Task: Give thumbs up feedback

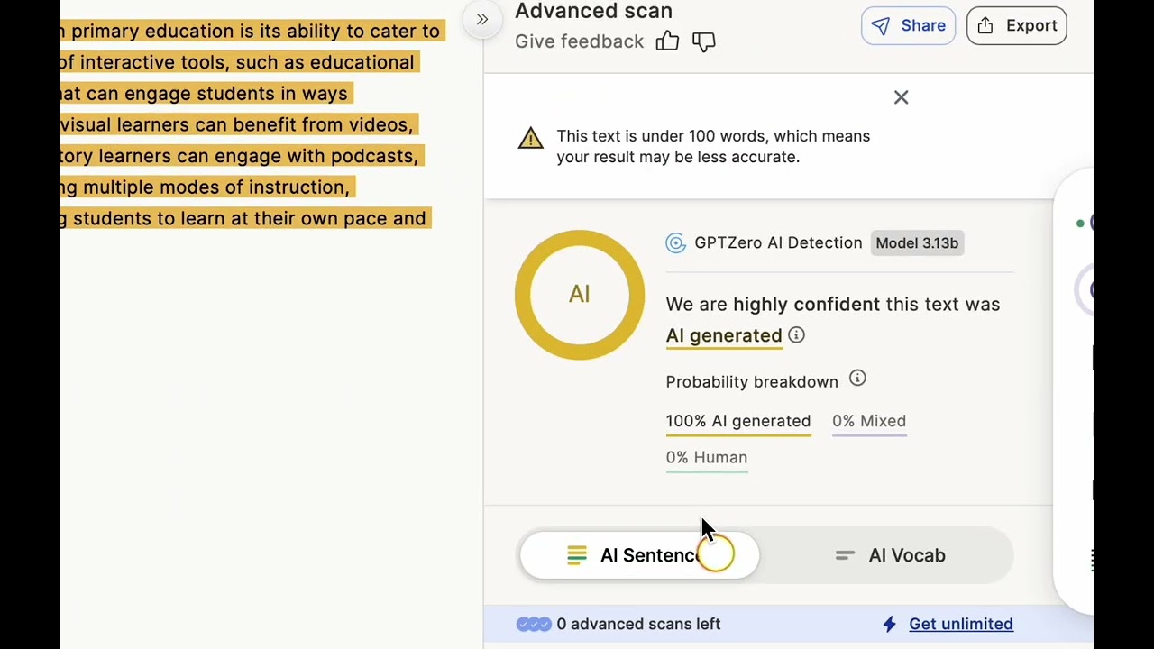Action: [x=667, y=41]
